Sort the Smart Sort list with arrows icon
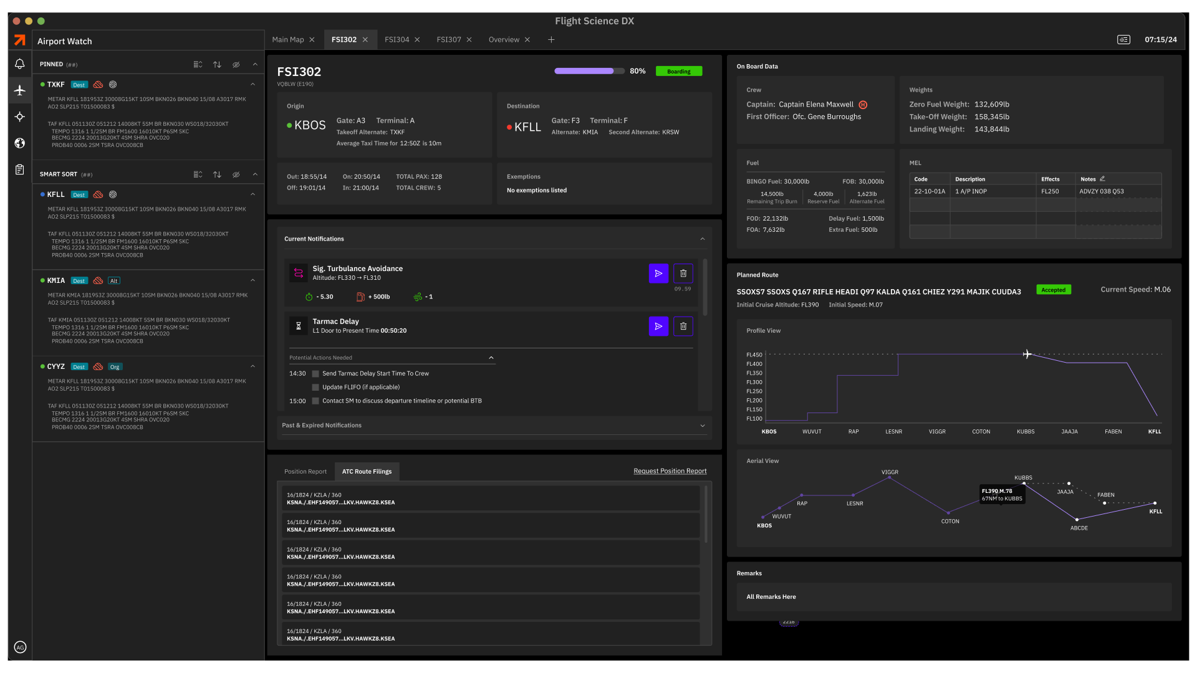Viewport: 1197px width, 673px height. pos(217,174)
